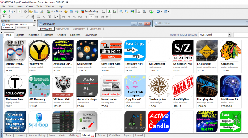Switch timeframe to D1
This screenshot has width=248, height=138.
(97, 17)
